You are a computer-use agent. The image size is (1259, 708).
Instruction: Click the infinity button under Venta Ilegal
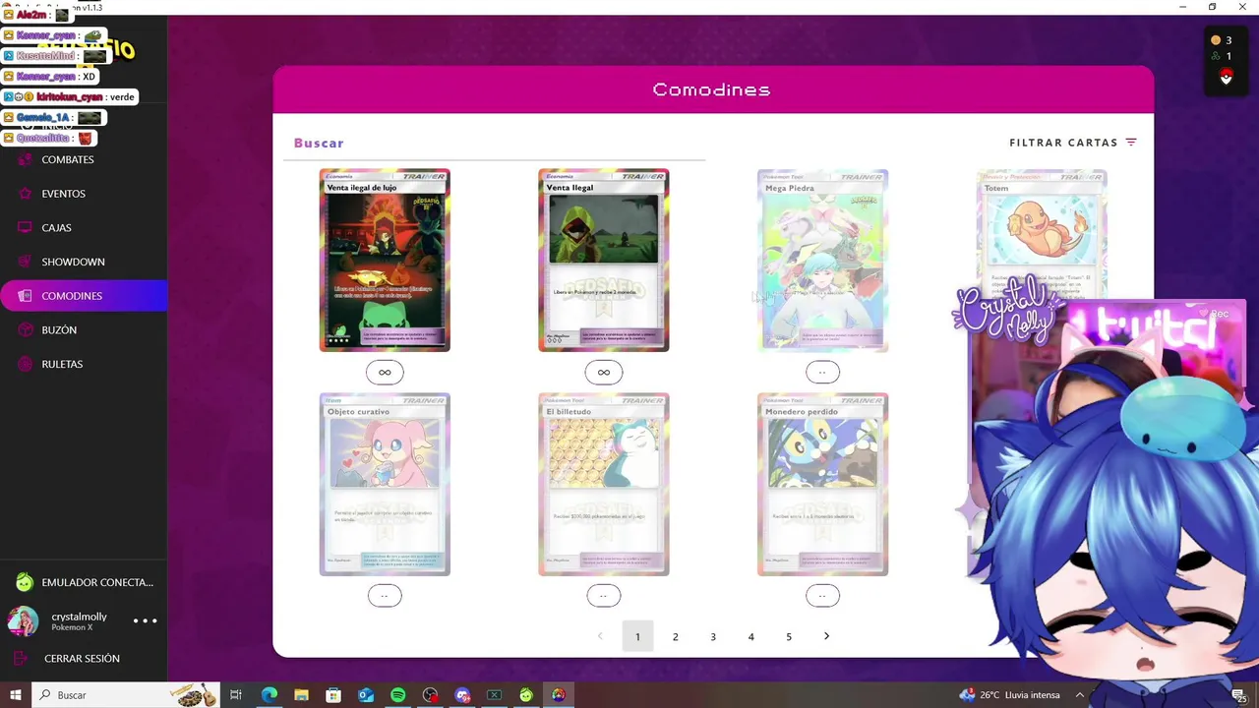click(x=604, y=372)
